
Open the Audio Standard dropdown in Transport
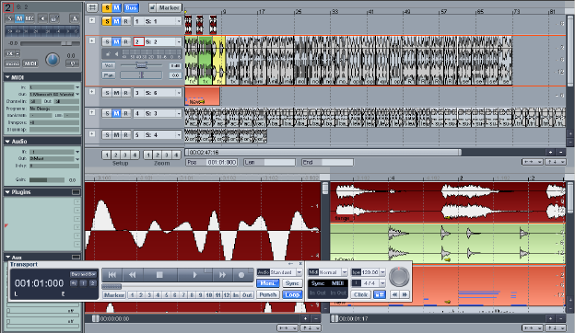(x=299, y=272)
